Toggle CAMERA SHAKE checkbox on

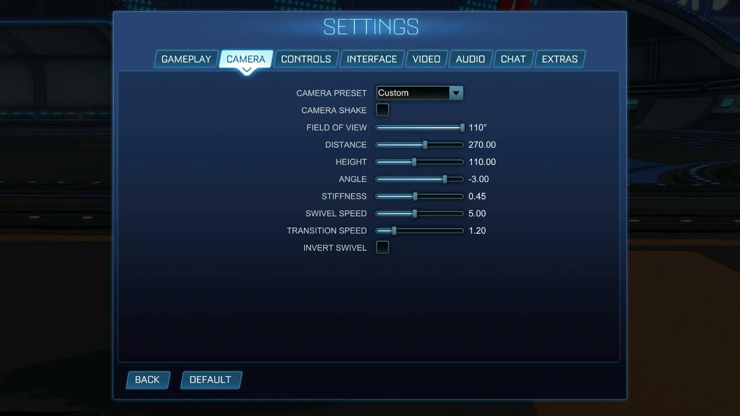[382, 110]
